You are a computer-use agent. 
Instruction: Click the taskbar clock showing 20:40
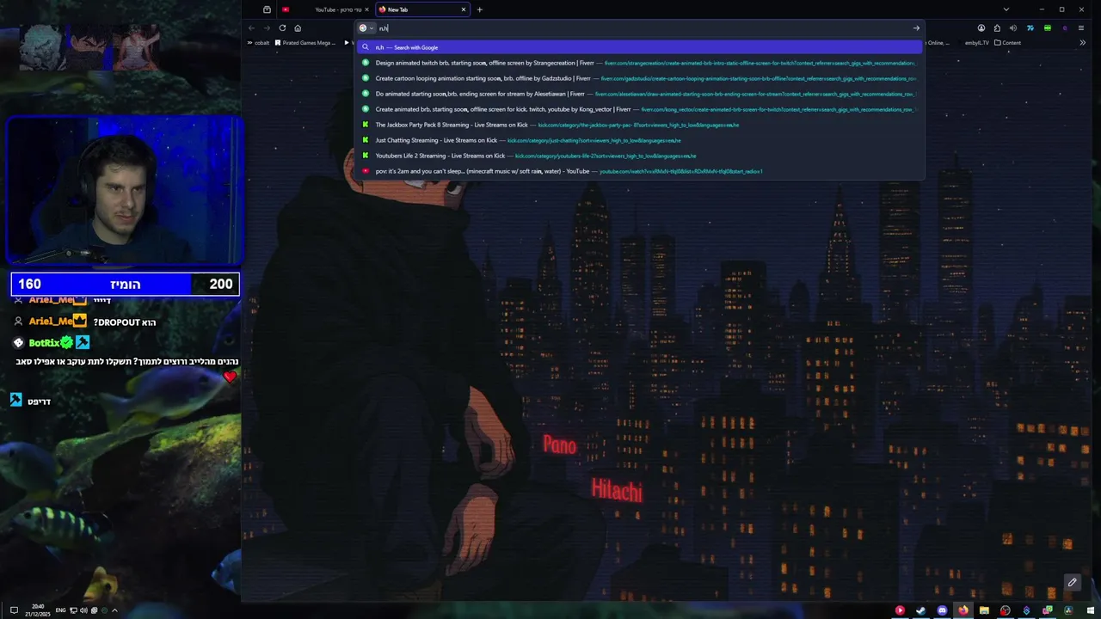38,610
